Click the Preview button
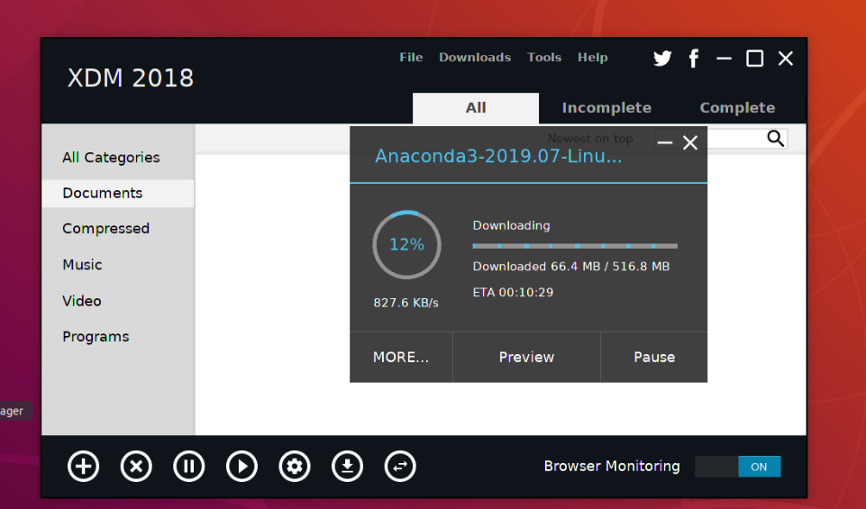This screenshot has width=866, height=509. click(526, 357)
